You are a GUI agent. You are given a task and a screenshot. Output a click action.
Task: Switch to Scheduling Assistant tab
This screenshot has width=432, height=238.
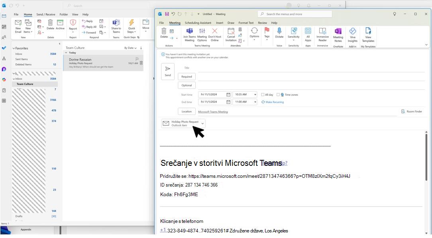198,23
